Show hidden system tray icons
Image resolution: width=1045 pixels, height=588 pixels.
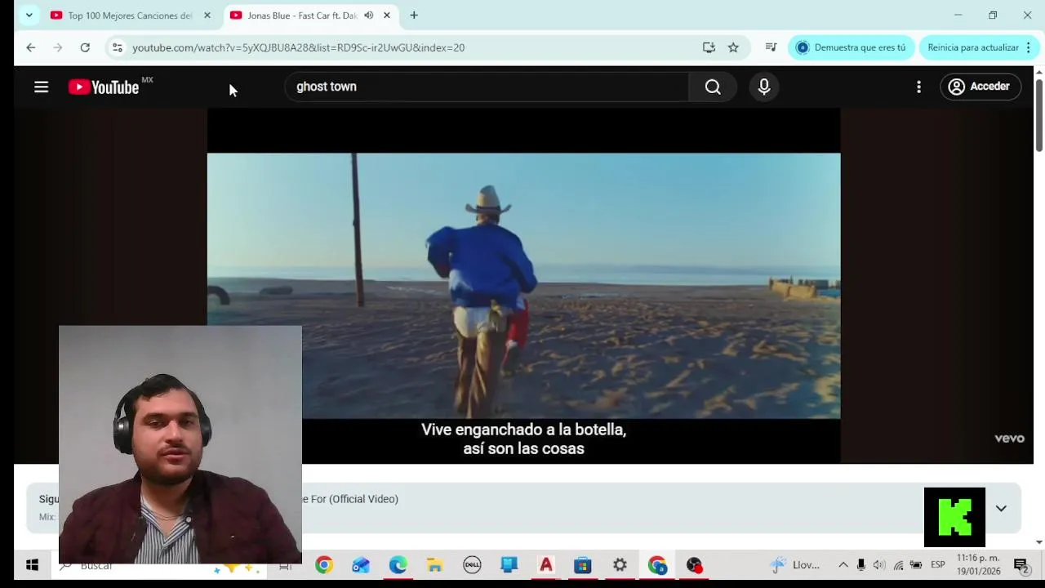[843, 565]
